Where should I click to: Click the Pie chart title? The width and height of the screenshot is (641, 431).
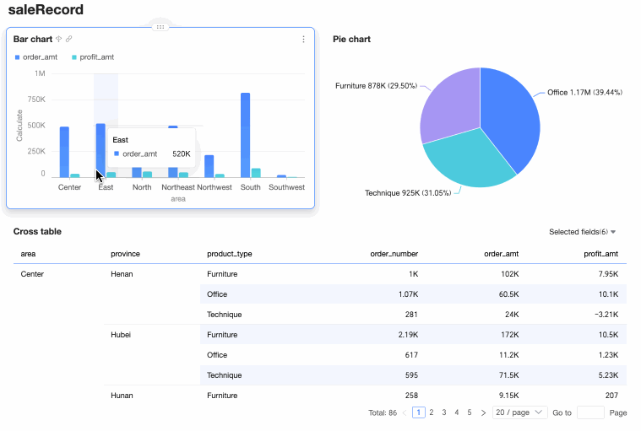tap(351, 39)
